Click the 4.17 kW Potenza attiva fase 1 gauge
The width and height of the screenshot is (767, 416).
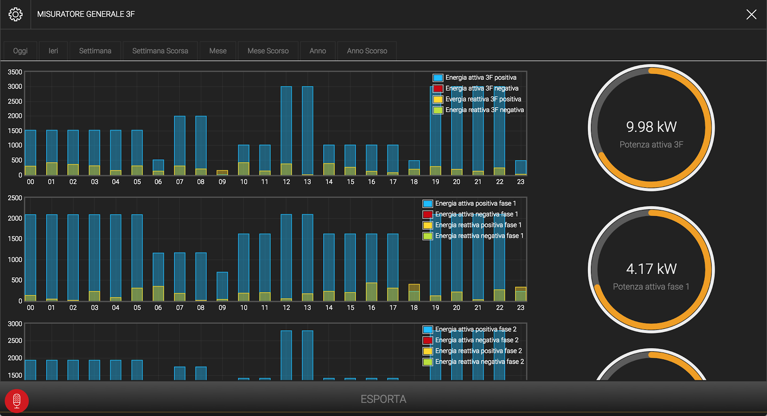coord(651,270)
